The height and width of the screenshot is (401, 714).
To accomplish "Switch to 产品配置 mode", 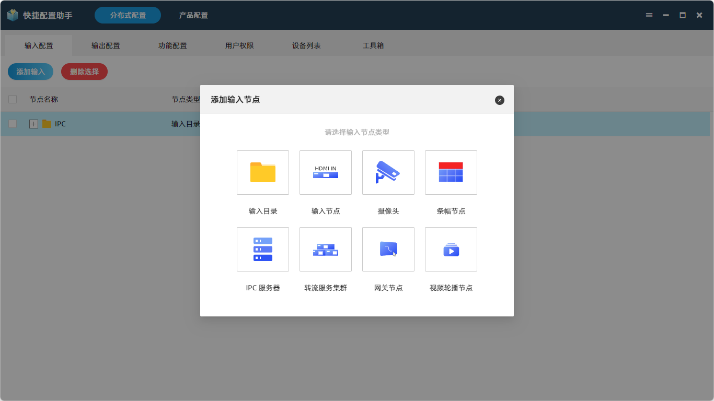I will pos(193,15).
